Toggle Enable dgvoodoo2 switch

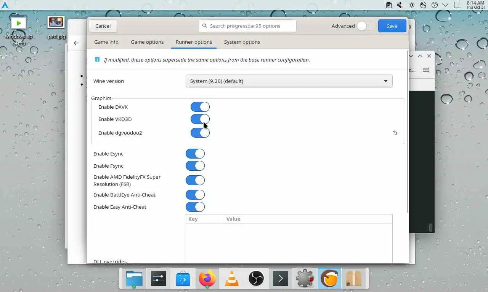pos(200,133)
